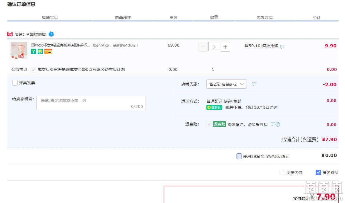The height and width of the screenshot is (203, 345).
Task: Click the 商品属性 column header
Action: point(123,17)
